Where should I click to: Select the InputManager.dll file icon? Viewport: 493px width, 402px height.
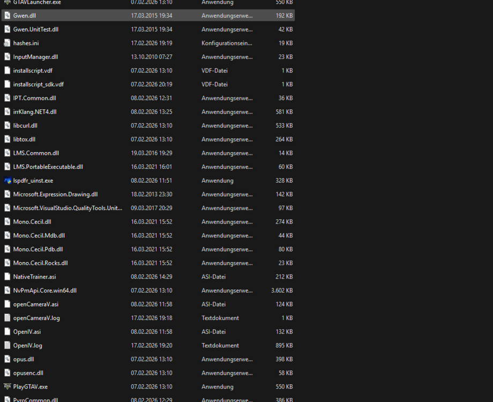8,56
